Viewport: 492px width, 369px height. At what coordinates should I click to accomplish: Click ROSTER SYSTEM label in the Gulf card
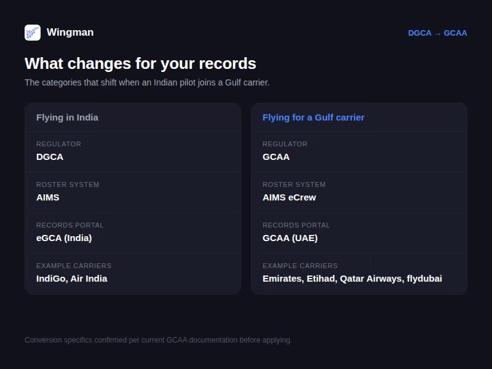click(294, 184)
